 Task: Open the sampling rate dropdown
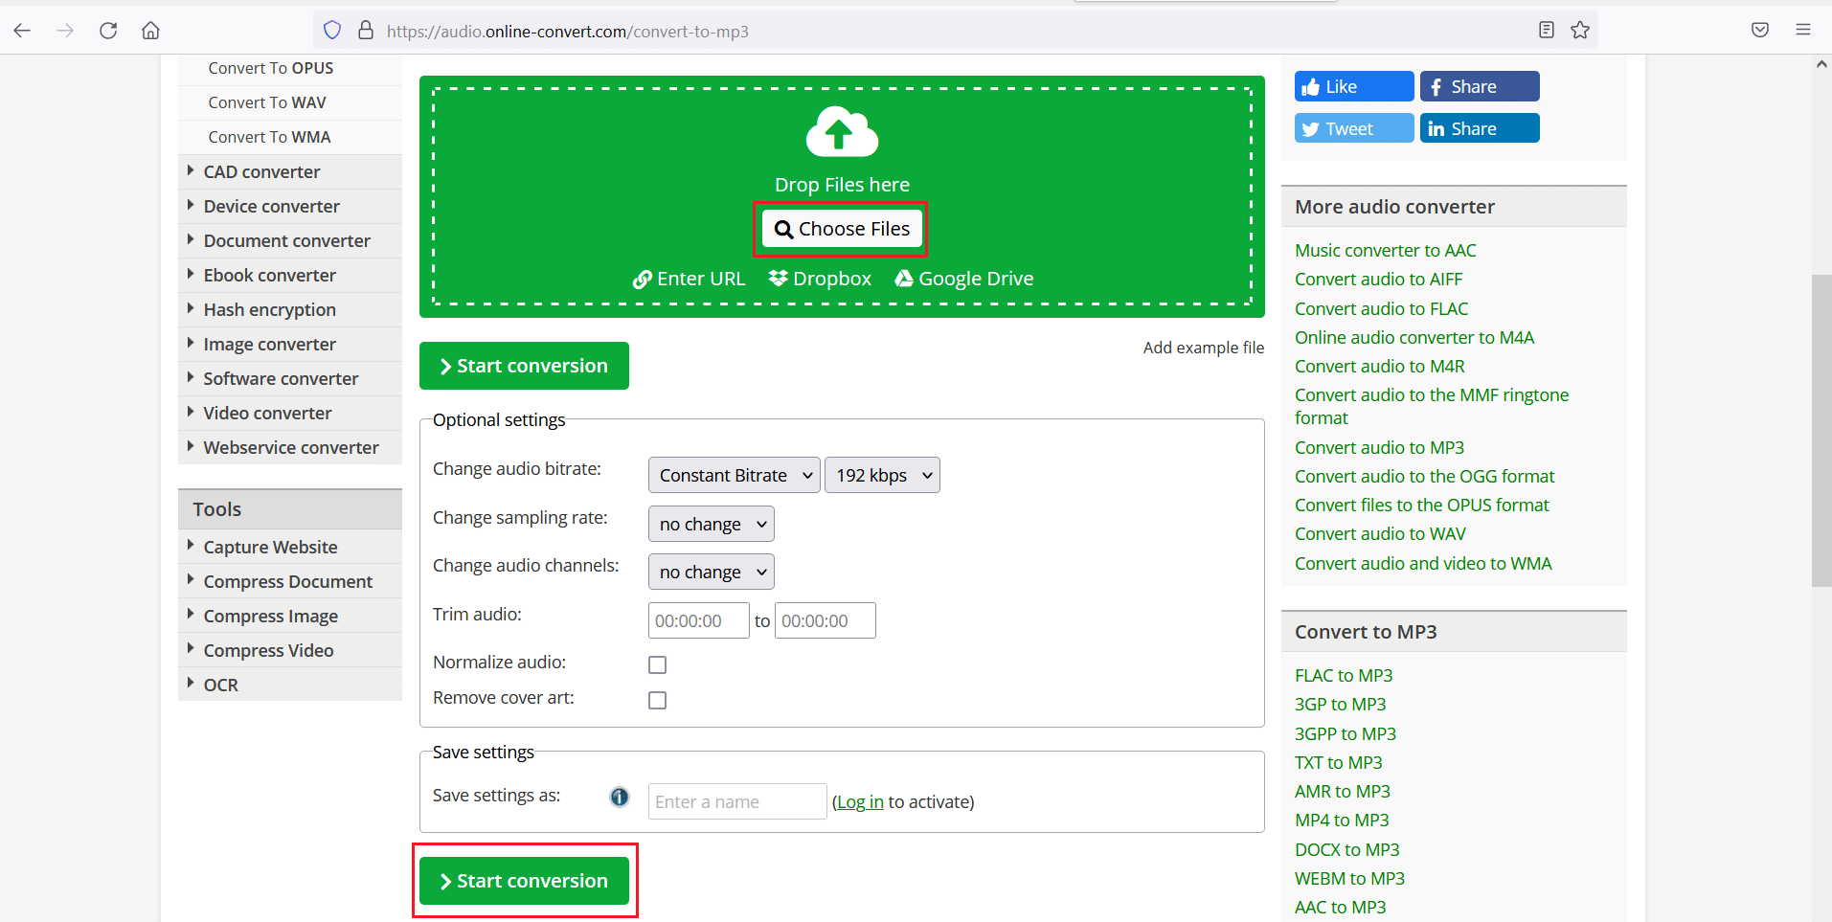coord(711,524)
